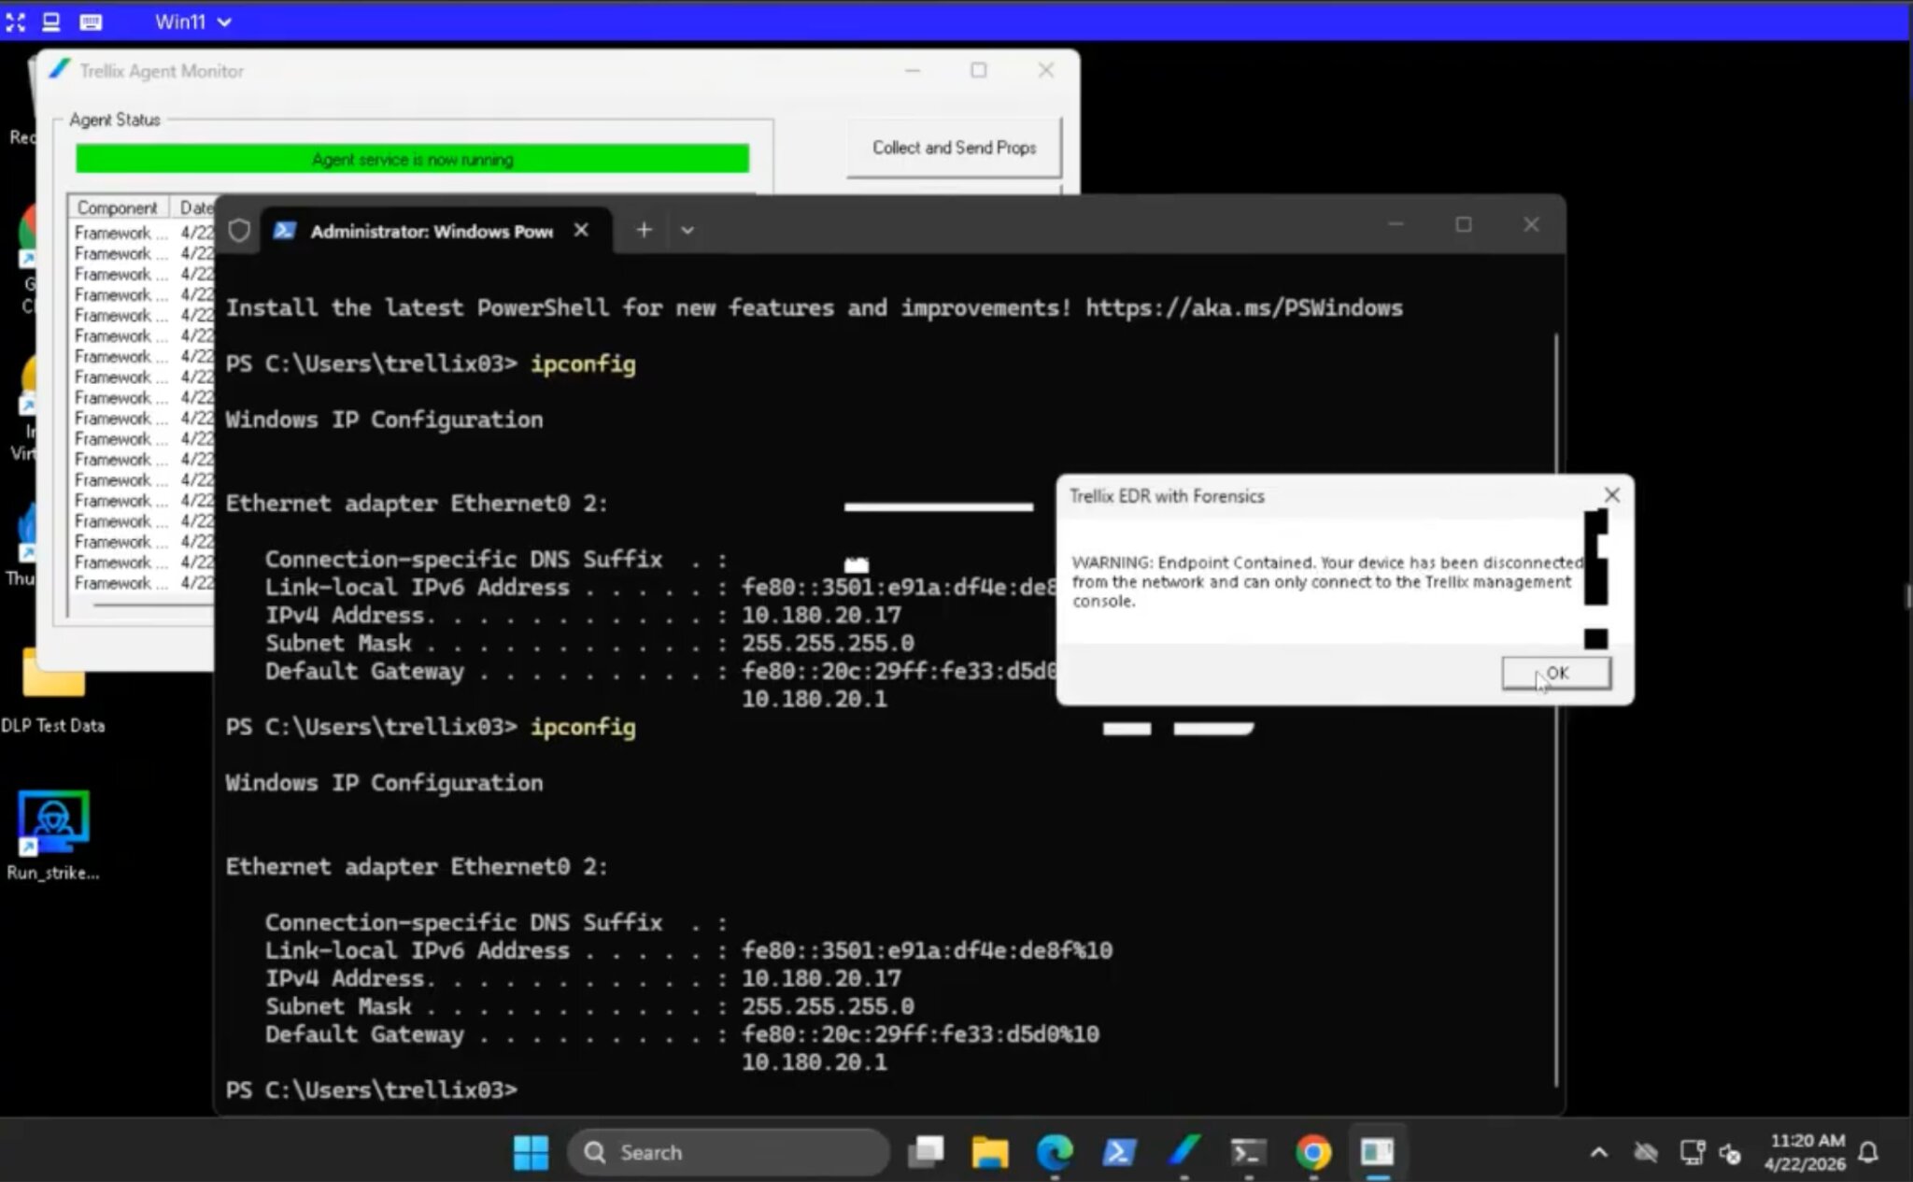Open the DLP Test Data desktop folder
1913x1182 pixels.
(53, 690)
